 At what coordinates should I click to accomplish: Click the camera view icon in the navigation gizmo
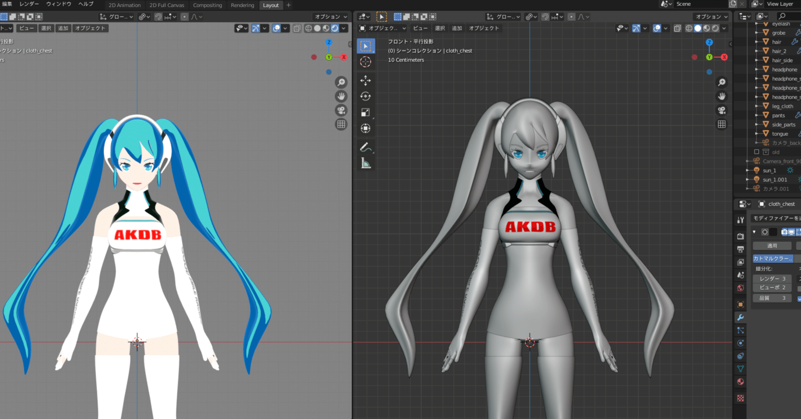pos(721,110)
